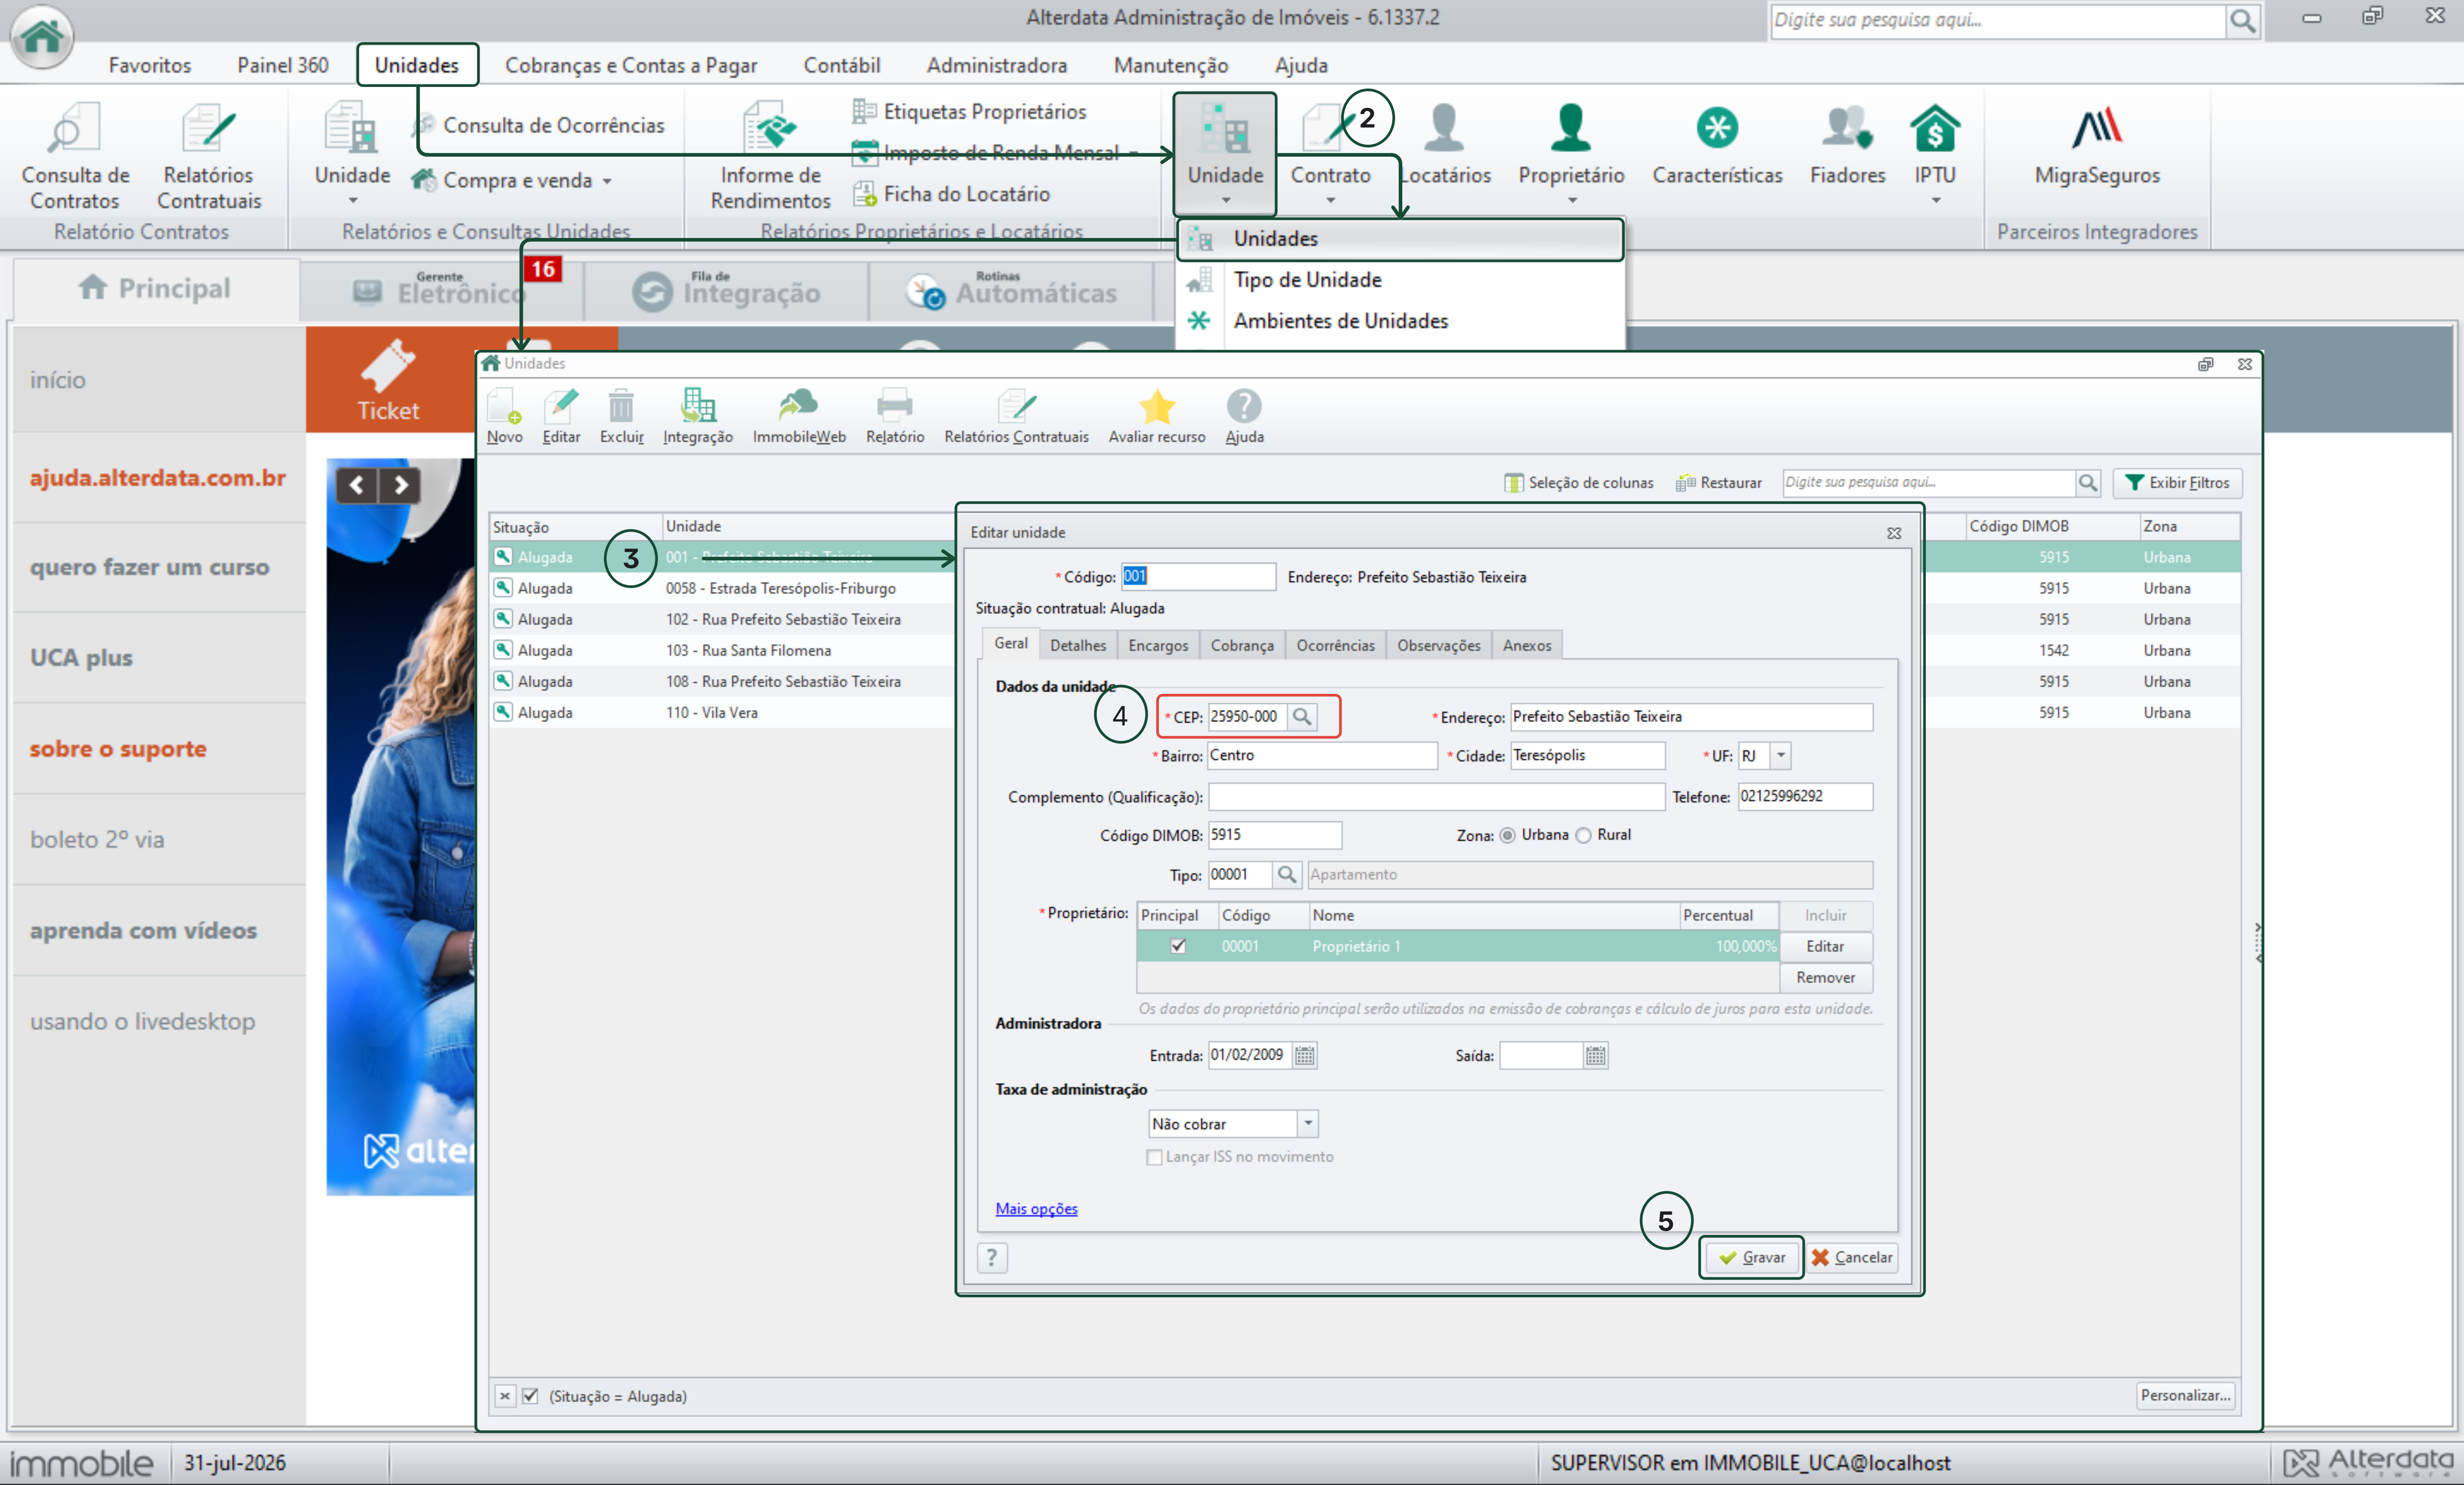Click the Telefone input field
2464x1485 pixels.
[1805, 796]
